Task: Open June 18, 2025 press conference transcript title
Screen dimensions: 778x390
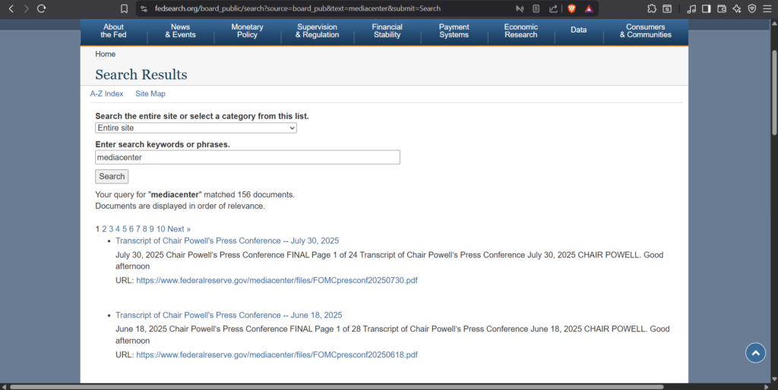Action: pyautogui.click(x=229, y=315)
